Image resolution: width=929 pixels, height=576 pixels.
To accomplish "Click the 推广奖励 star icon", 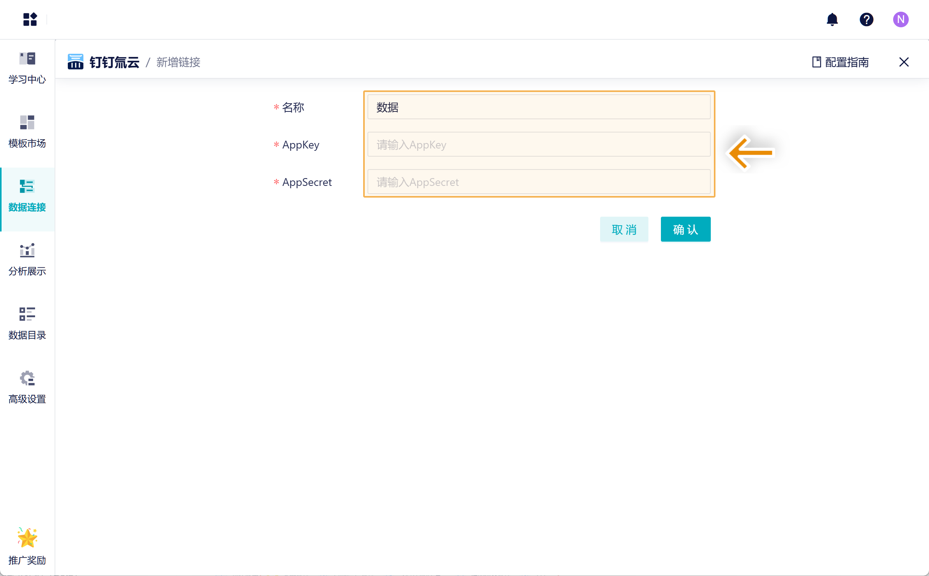I will pyautogui.click(x=27, y=538).
